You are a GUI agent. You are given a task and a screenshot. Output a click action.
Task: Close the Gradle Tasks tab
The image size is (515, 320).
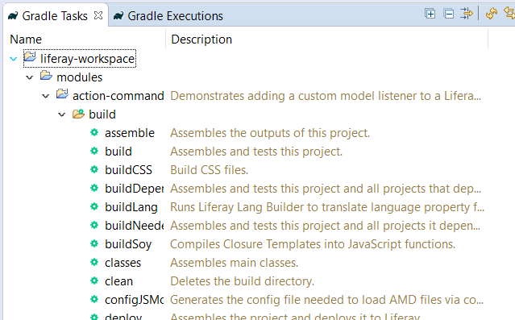[98, 15]
